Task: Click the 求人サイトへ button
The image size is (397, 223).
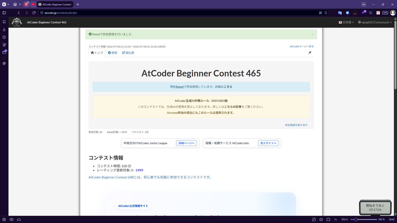Action: pyautogui.click(x=268, y=143)
